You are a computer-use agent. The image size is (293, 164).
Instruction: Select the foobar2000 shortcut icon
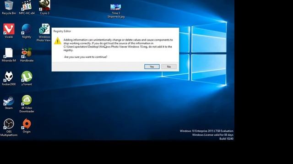(9, 78)
